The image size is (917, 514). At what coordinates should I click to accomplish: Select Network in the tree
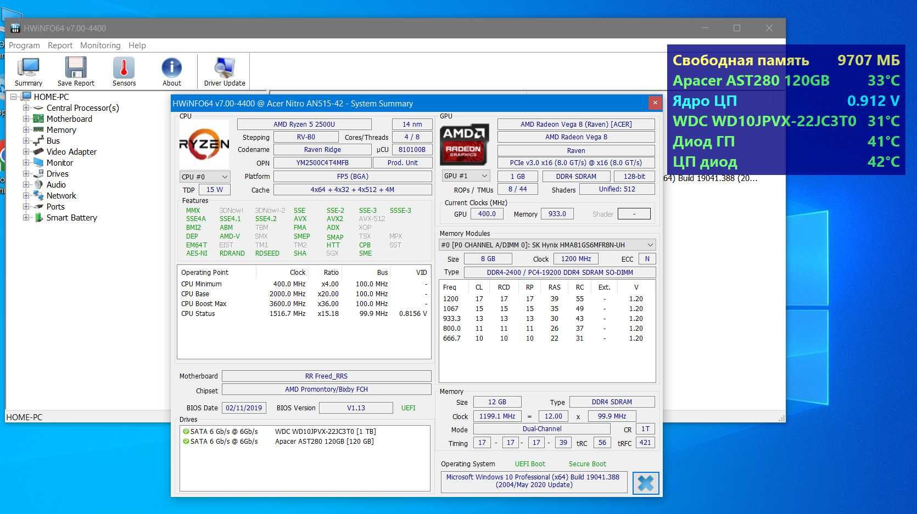[61, 196]
